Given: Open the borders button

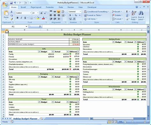Looking at the screenshot, I should pos(32,18).
